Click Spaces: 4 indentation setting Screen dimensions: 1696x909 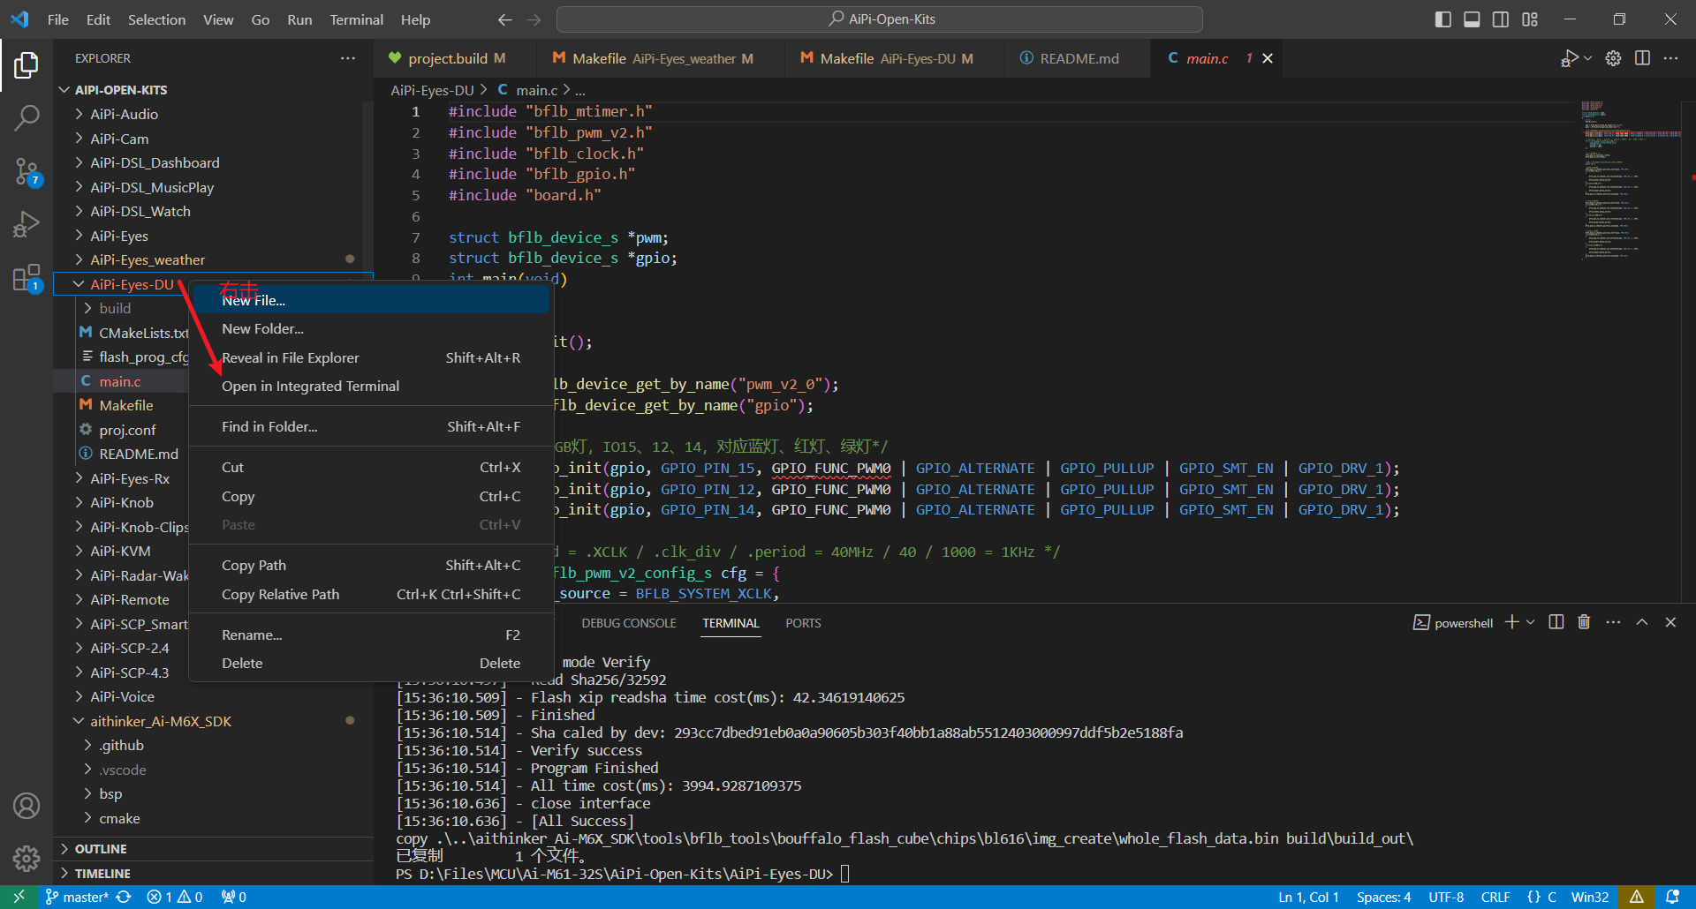(1383, 897)
